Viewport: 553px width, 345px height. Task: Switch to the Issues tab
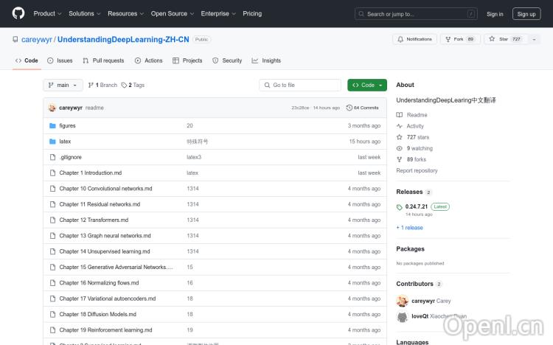60,60
